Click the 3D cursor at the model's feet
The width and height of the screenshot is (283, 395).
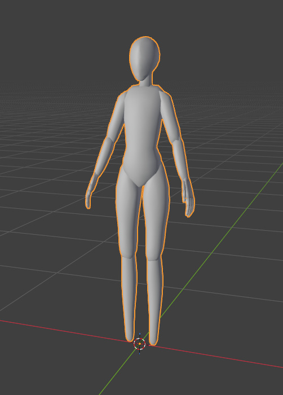[x=140, y=344]
